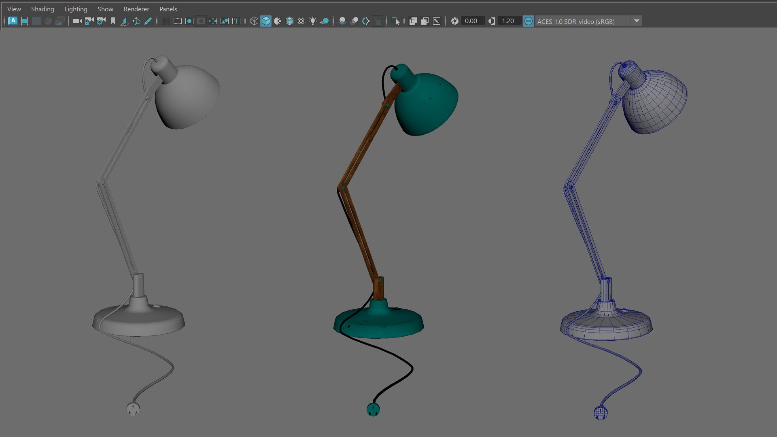Image resolution: width=777 pixels, height=437 pixels.
Task: Toggle Textured display checker icon
Action: tap(301, 21)
